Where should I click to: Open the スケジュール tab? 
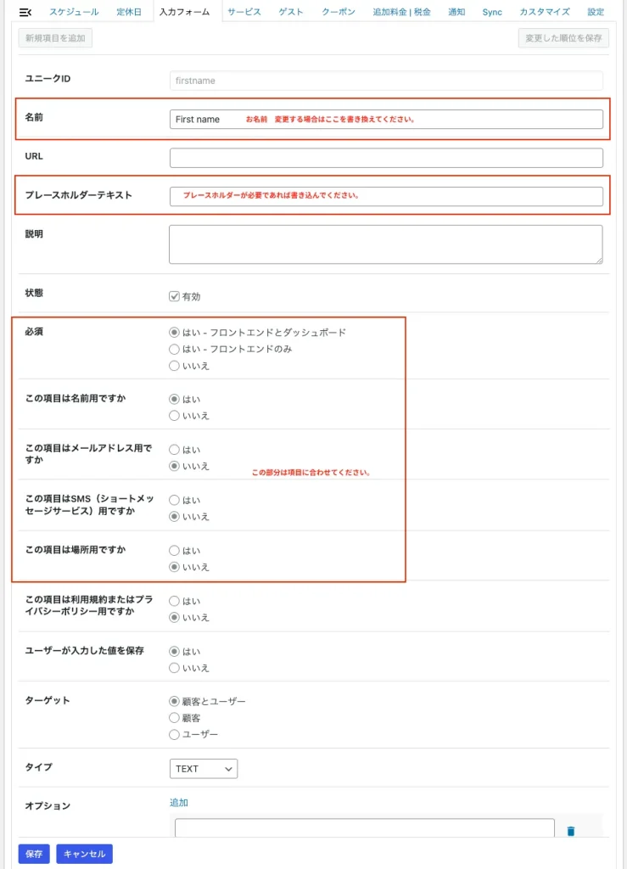coord(74,12)
